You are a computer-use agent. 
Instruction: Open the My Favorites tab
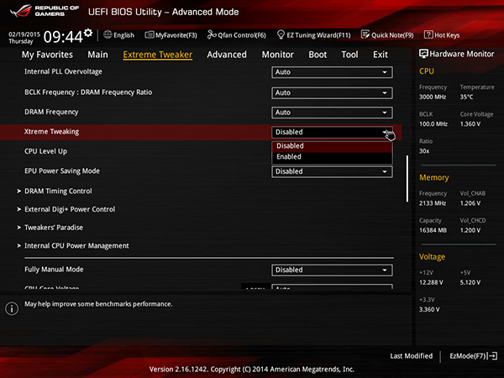click(47, 55)
